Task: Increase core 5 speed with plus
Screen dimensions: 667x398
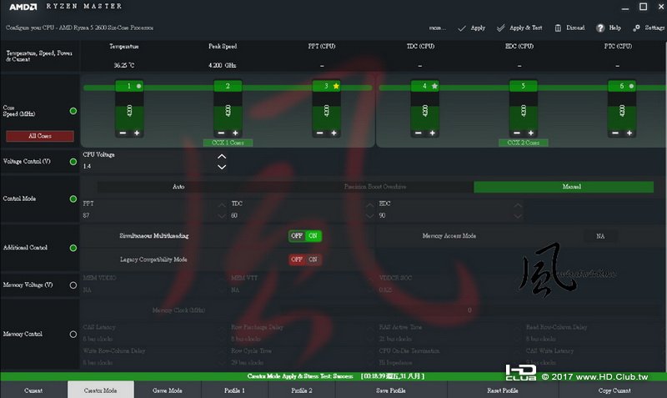Action: (531, 134)
